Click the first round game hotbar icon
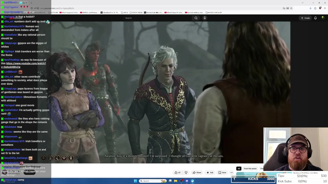The image size is (328, 184). [x=43, y=158]
